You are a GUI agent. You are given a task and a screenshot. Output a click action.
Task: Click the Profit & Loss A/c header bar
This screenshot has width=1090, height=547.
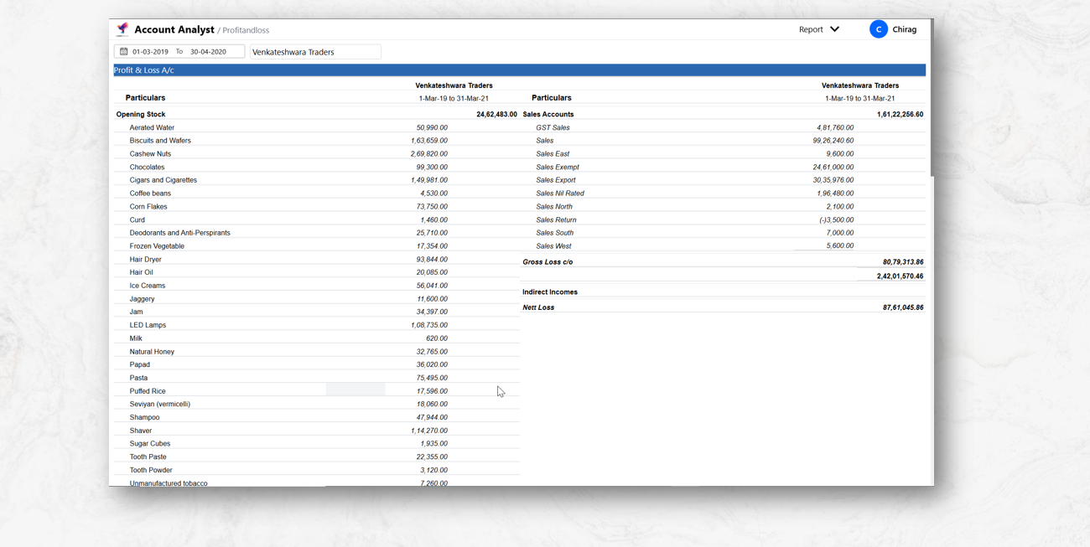click(x=519, y=70)
